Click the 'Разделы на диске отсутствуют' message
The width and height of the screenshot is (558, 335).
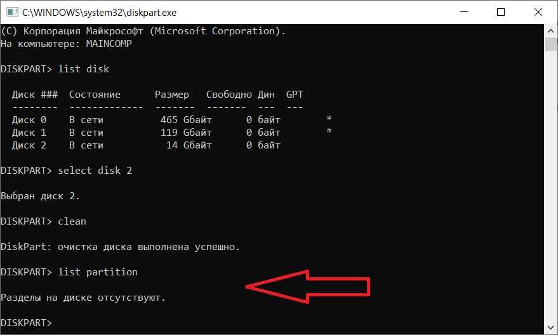click(x=87, y=298)
